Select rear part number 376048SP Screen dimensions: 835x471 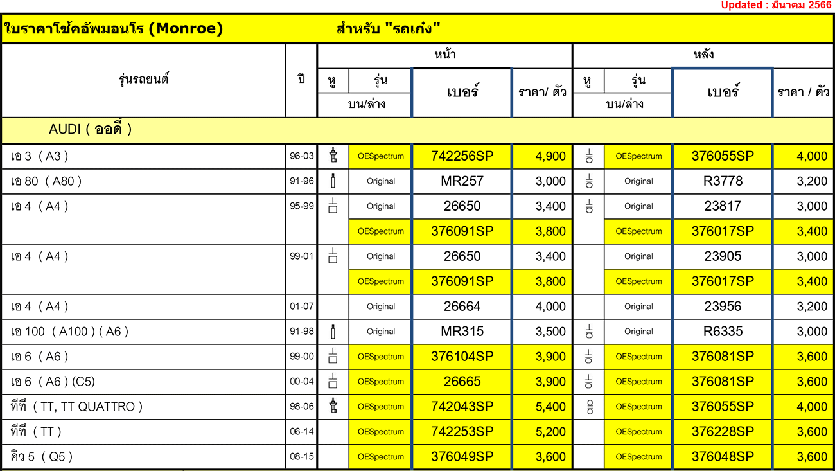click(x=723, y=457)
